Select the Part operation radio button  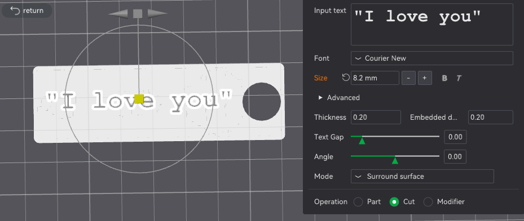(358, 202)
